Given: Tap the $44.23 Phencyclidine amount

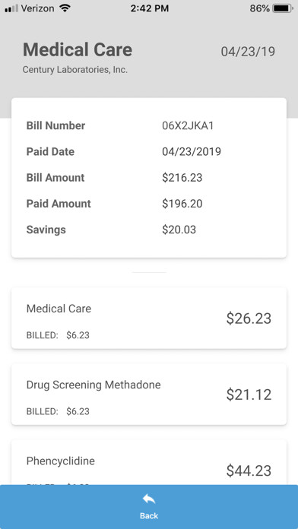Looking at the screenshot, I should click(x=249, y=470).
